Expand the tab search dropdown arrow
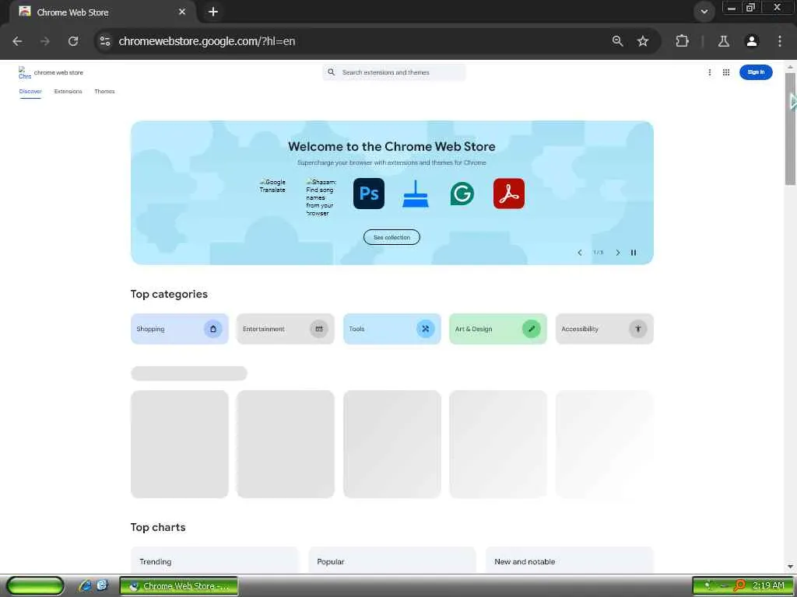This screenshot has height=597, width=797. coord(704,12)
